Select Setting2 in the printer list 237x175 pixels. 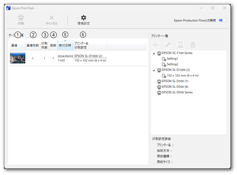172,64
